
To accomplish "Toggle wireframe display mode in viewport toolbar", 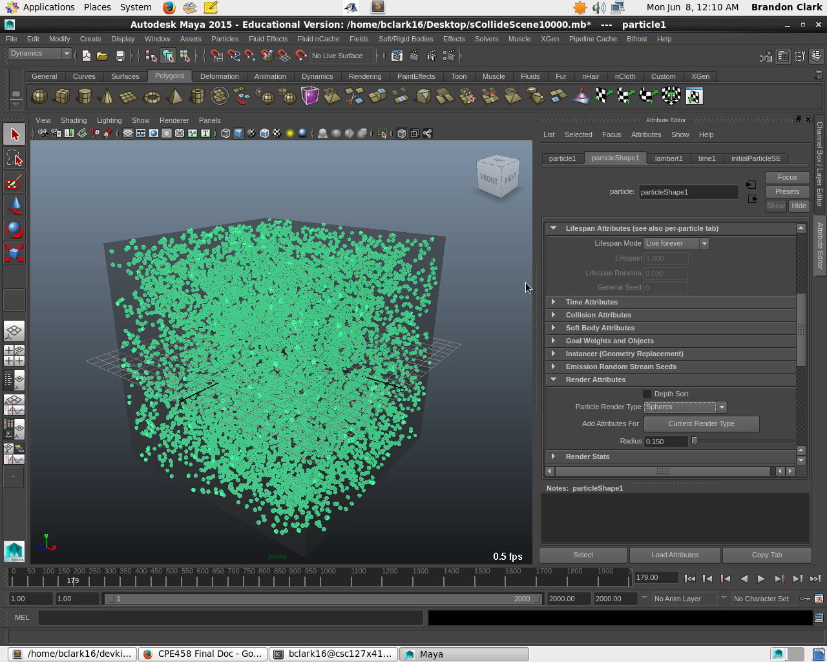I will [225, 134].
